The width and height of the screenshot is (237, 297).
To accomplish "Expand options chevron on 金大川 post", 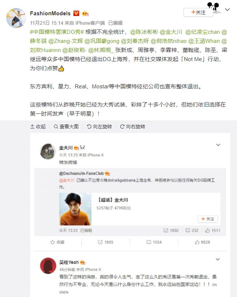I will pyautogui.click(x=218, y=145).
